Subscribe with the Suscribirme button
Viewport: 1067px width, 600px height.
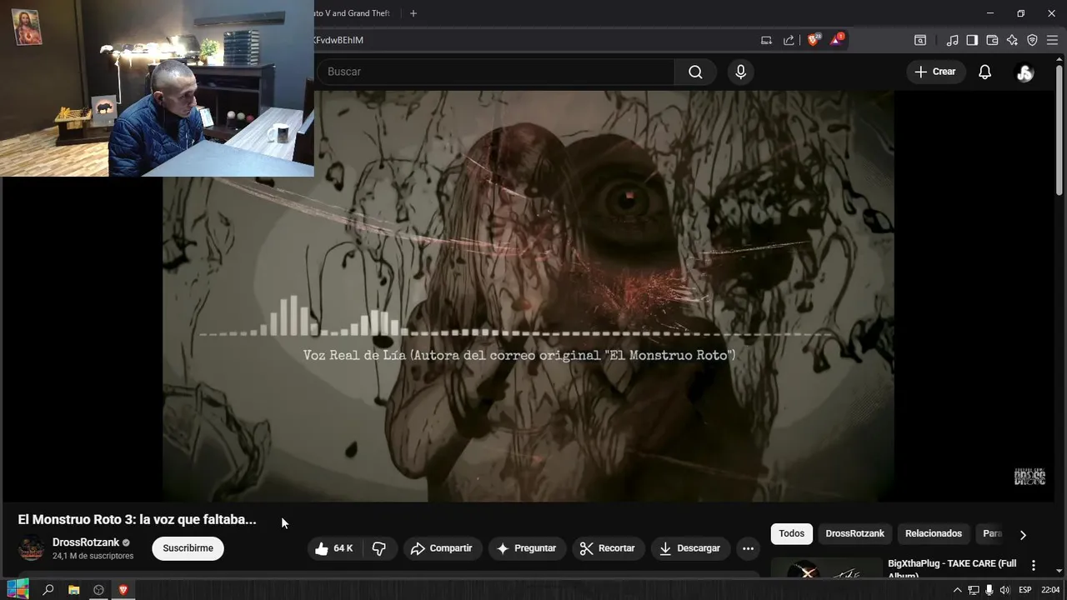click(188, 548)
